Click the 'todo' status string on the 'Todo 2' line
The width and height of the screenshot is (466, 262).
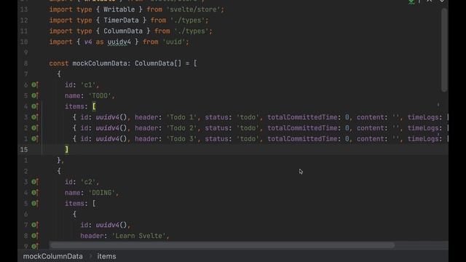point(248,128)
